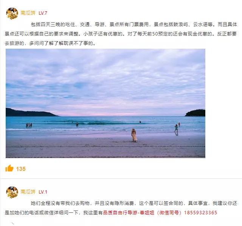Click the red 品质自由行导游-春姐姐 text

click(x=129, y=213)
